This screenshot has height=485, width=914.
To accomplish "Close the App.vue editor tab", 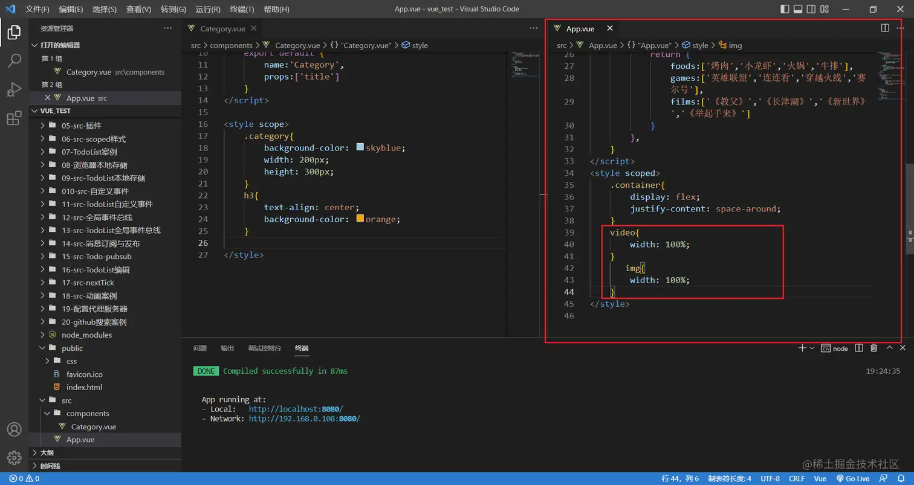I will (610, 28).
